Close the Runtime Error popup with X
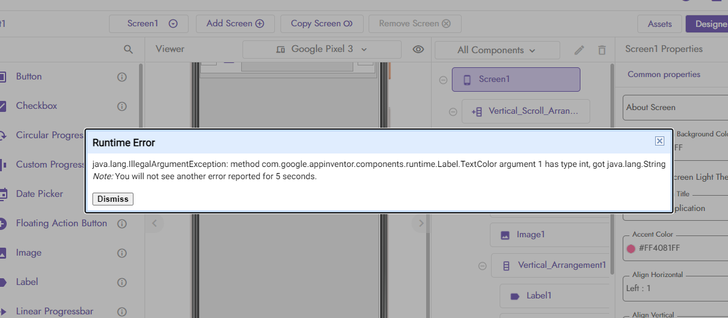 (x=659, y=141)
